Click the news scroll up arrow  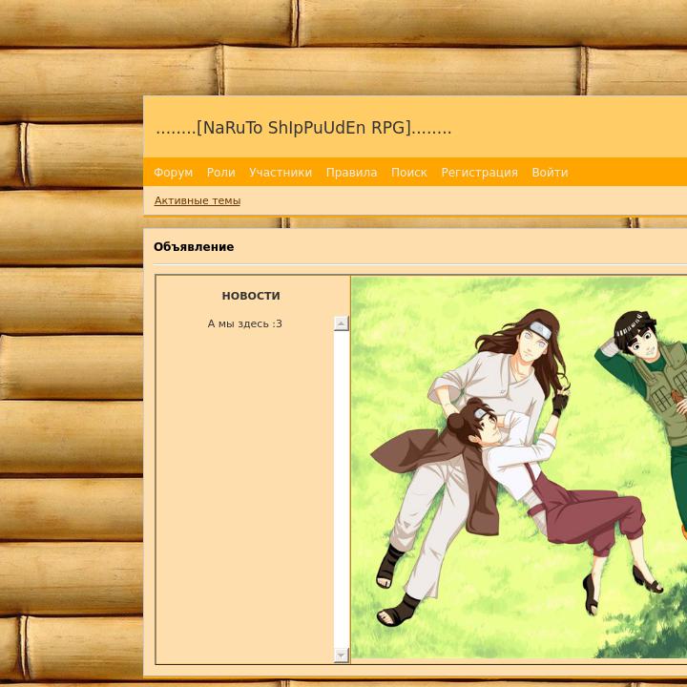tap(342, 323)
